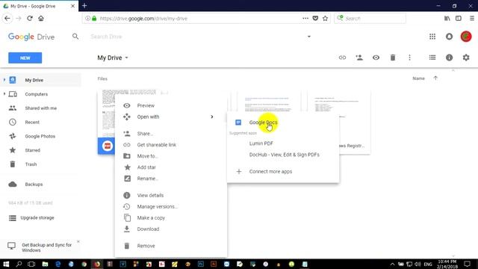Open Google notifications bell
Viewport: 478px width, 269px height.
[x=449, y=37]
